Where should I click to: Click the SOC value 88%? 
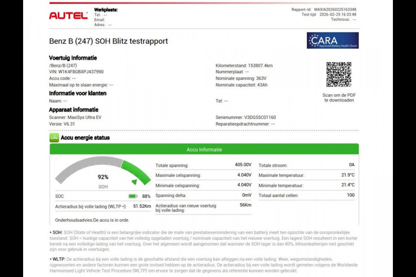click(146, 196)
